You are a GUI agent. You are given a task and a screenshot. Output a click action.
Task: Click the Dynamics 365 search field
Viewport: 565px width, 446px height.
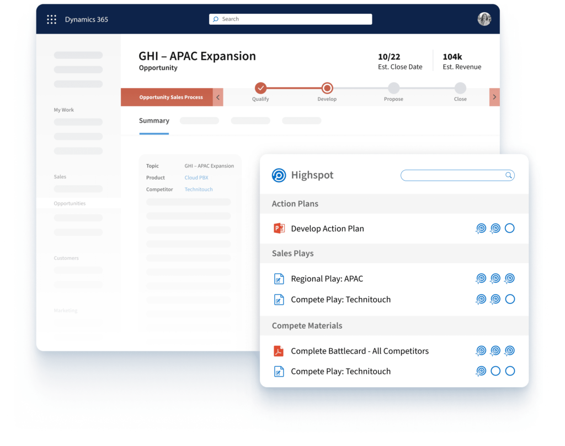pyautogui.click(x=290, y=19)
